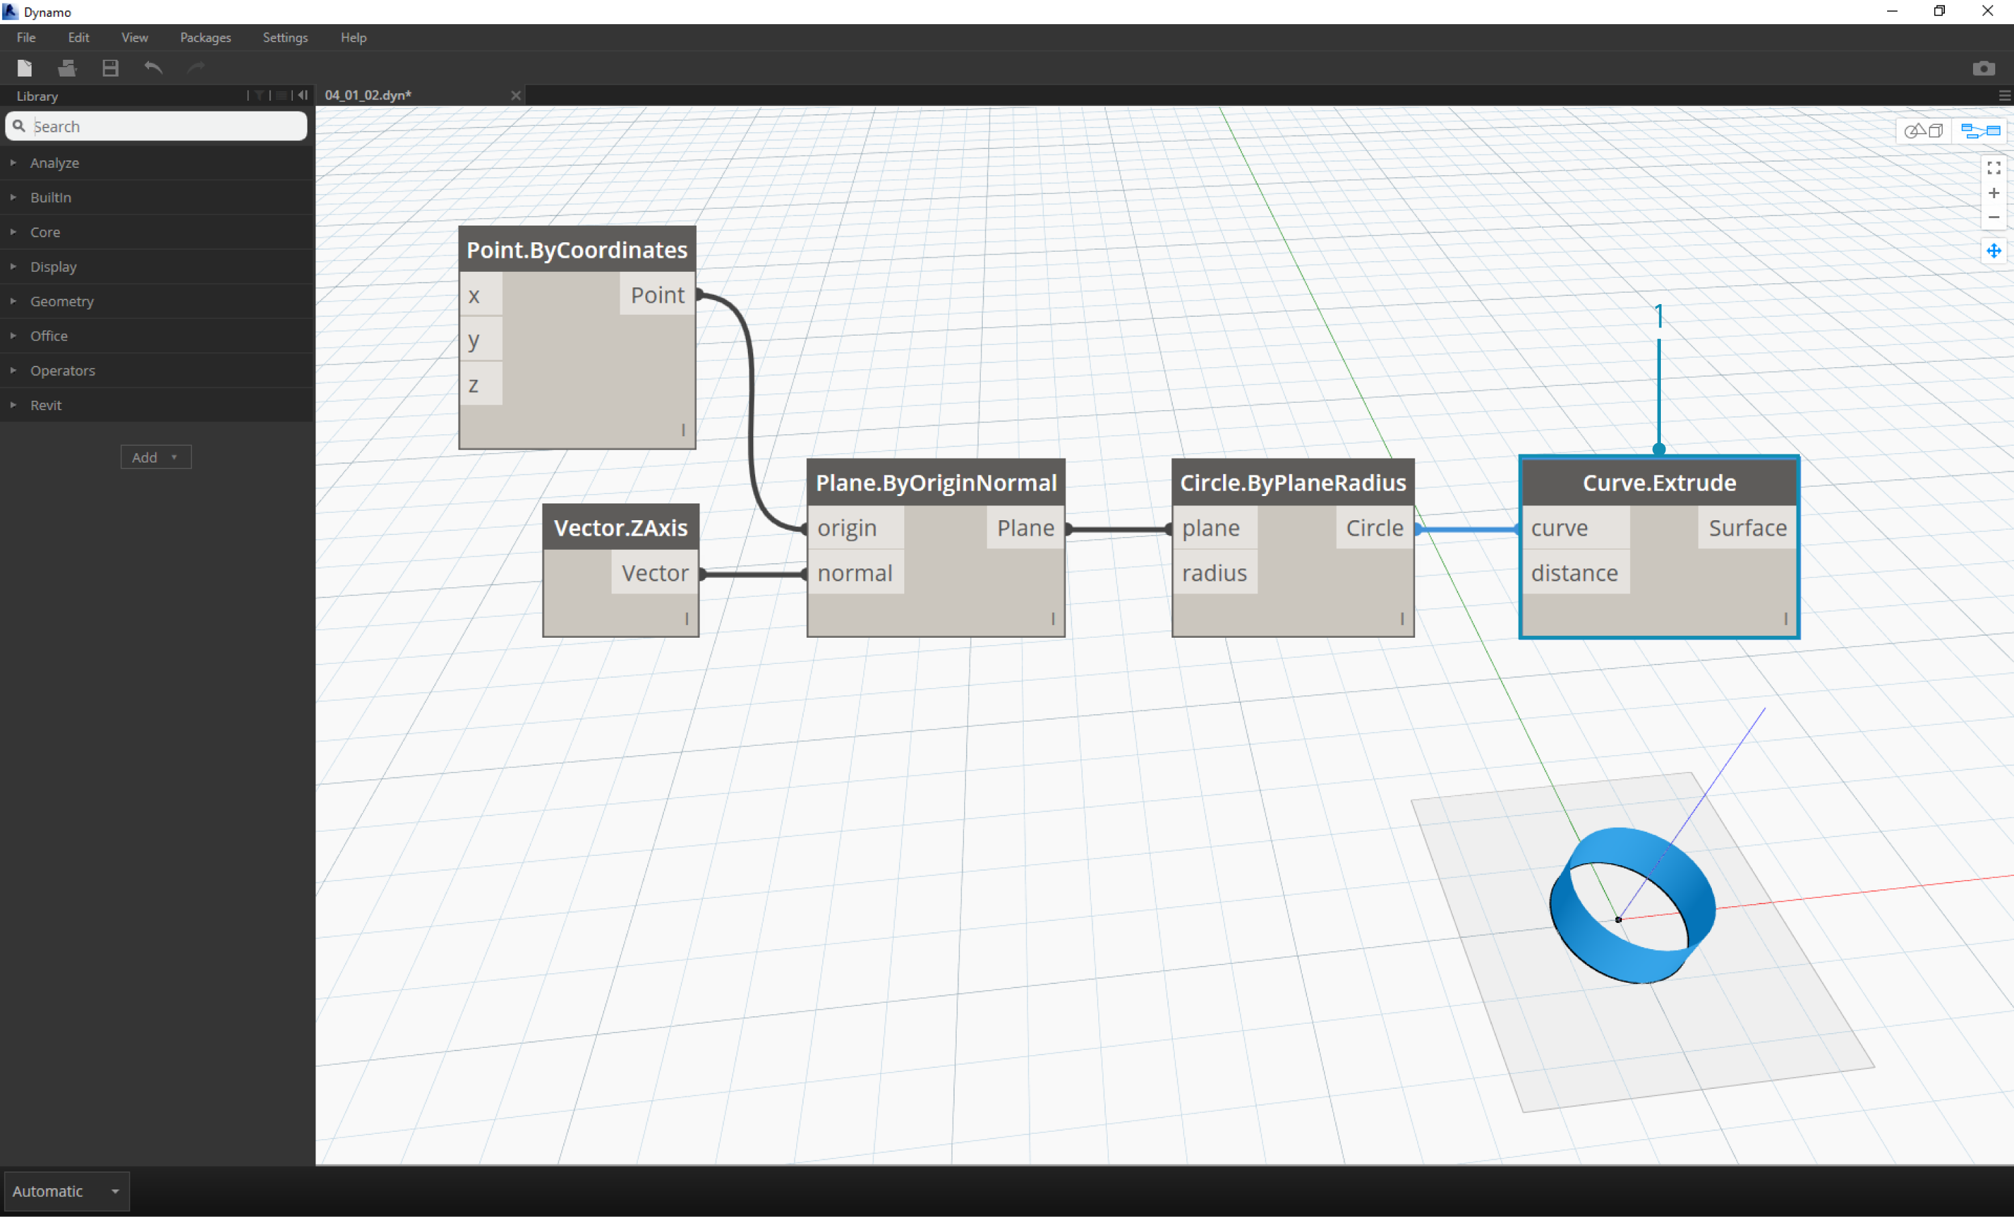
Task: Click the Library panel header label
Action: 38,95
